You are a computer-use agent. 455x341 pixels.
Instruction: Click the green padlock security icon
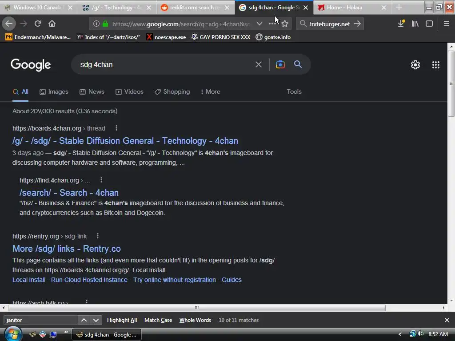tap(105, 24)
